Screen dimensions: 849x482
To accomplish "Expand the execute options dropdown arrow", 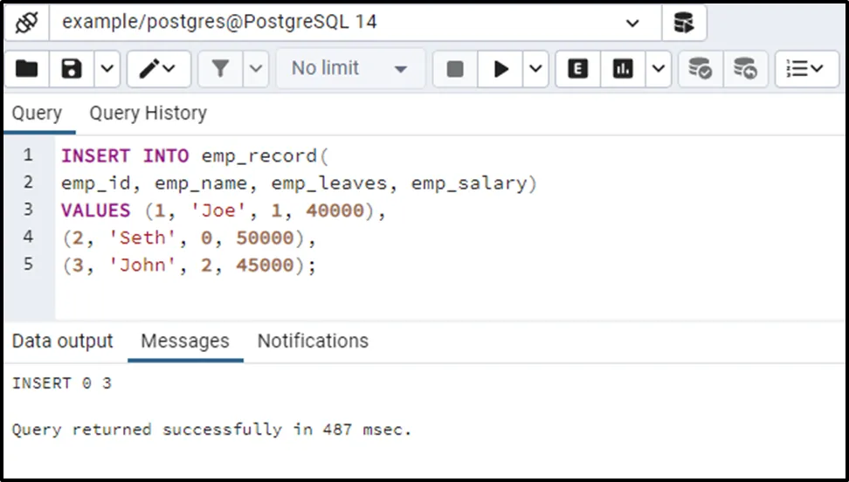I will (535, 68).
